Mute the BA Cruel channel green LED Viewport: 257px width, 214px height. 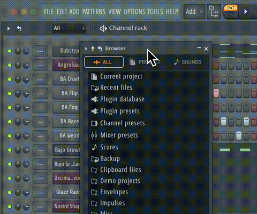coord(10,79)
